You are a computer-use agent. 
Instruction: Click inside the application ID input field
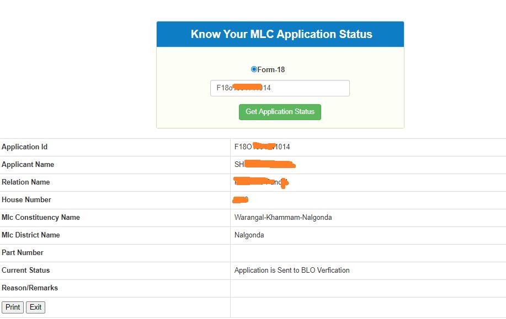[280, 88]
